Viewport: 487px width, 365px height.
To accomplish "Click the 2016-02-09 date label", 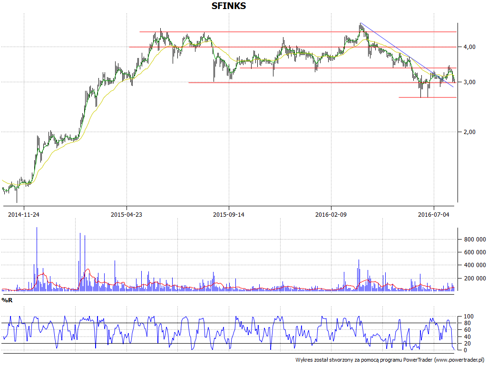I will (331, 214).
